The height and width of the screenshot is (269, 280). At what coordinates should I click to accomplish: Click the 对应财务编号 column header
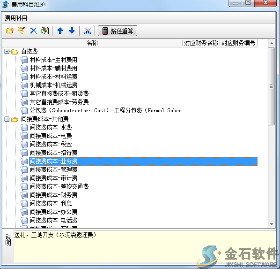point(238,43)
